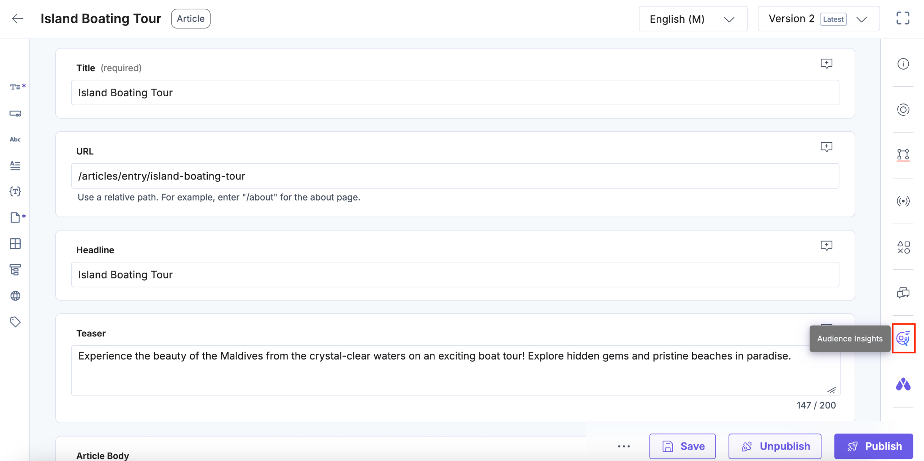Focus the Headline input field
Image resolution: width=924 pixels, height=461 pixels.
[455, 275]
